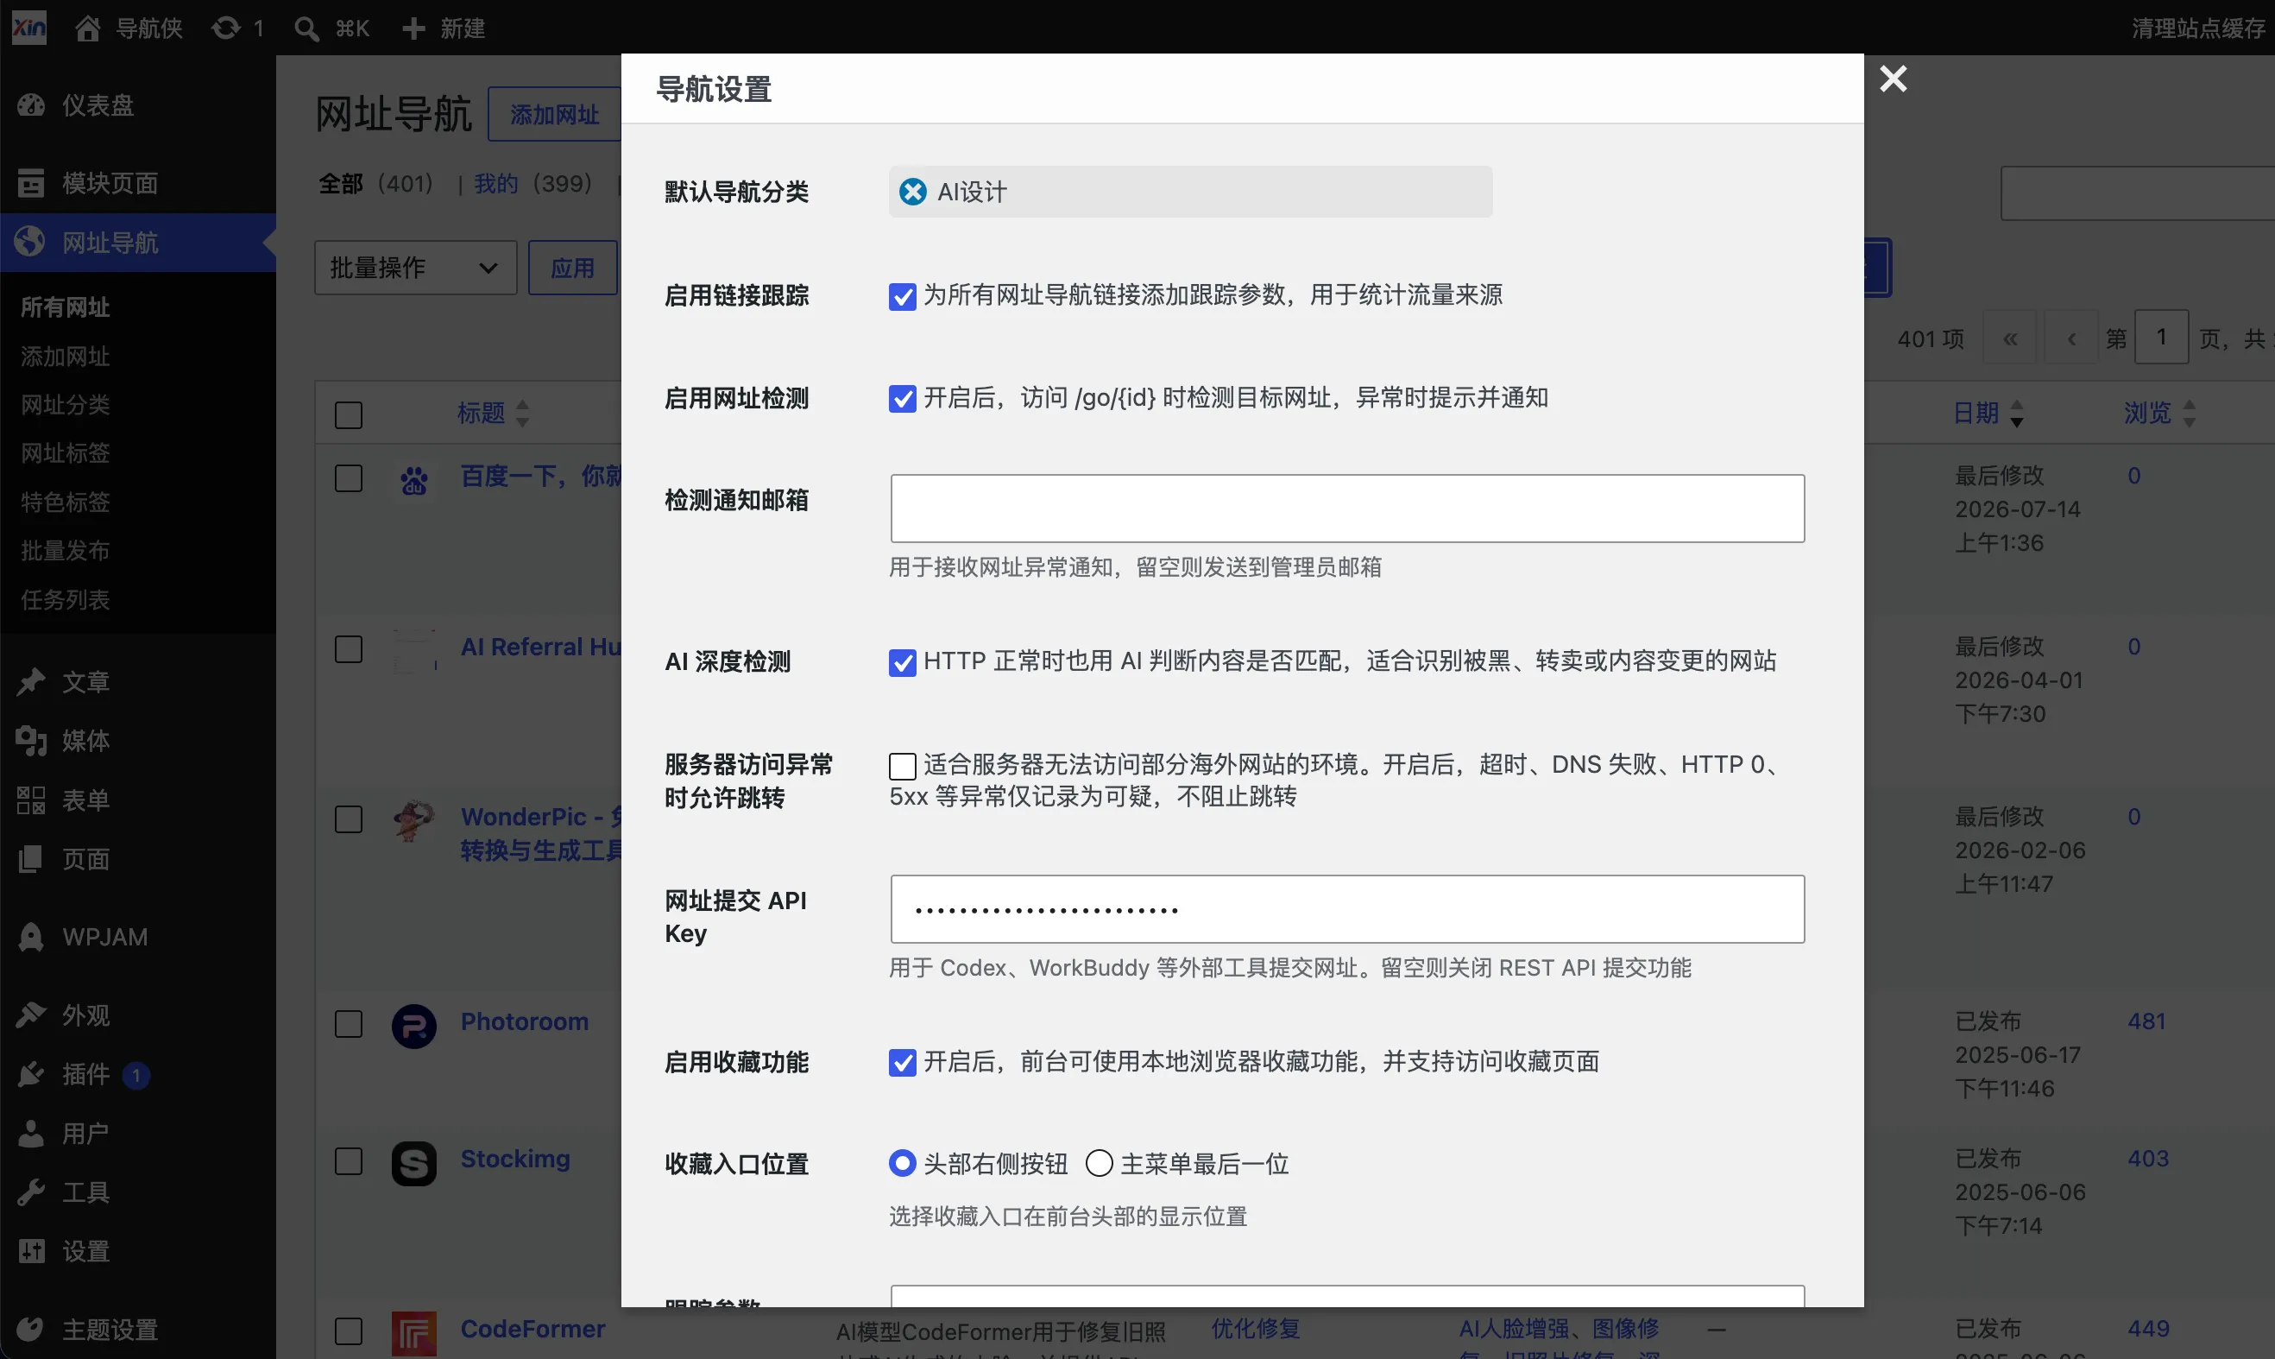Toggle the 启用收藏功能 checkbox
The width and height of the screenshot is (2275, 1359).
(902, 1062)
